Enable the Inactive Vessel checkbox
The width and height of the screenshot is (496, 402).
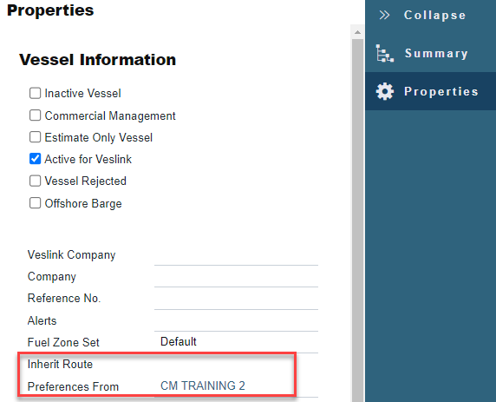click(35, 93)
